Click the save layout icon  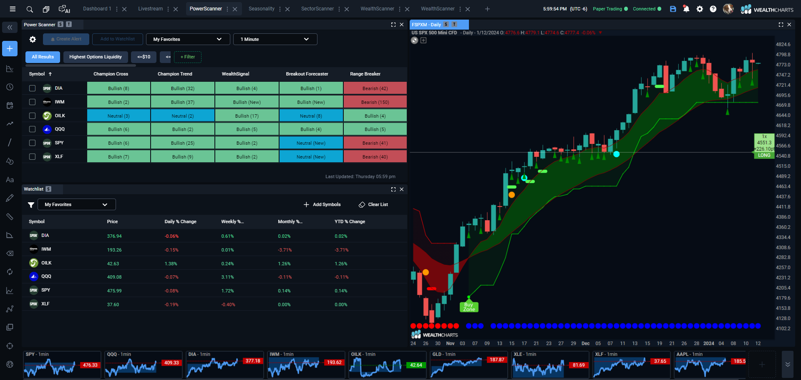(673, 9)
